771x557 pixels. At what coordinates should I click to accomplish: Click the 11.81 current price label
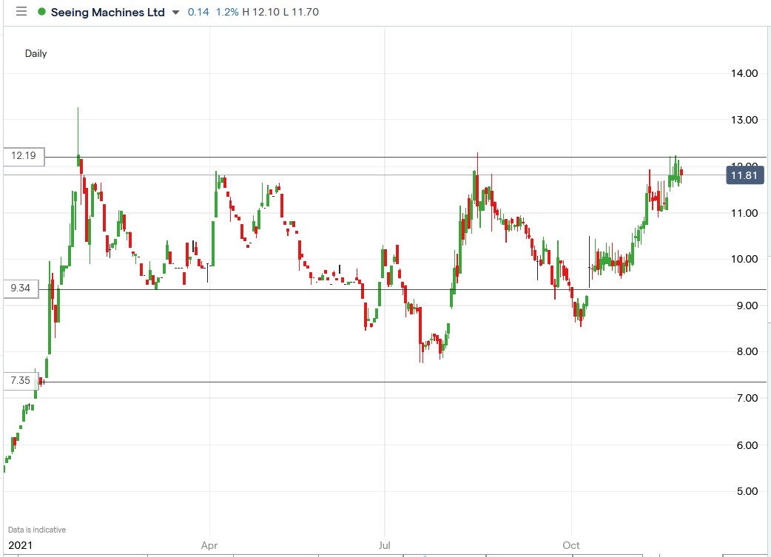tap(745, 175)
